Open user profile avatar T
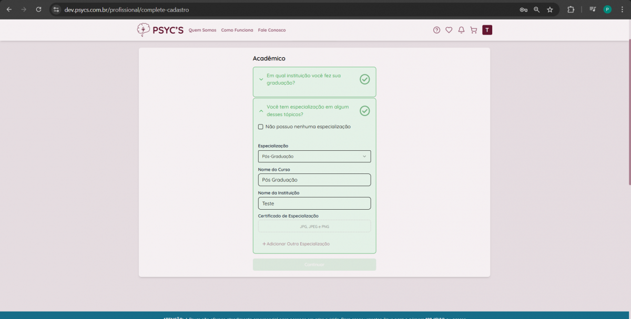Viewport: 631px width, 319px height. (x=487, y=30)
